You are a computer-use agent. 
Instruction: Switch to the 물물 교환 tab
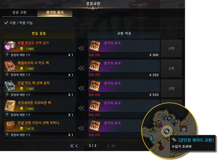pos(19,12)
